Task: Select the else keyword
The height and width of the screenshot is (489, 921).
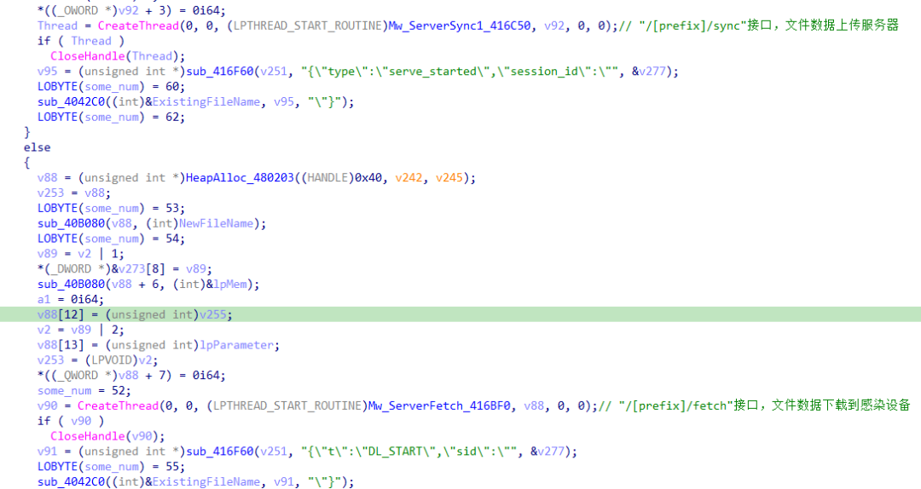Action: pyautogui.click(x=37, y=147)
